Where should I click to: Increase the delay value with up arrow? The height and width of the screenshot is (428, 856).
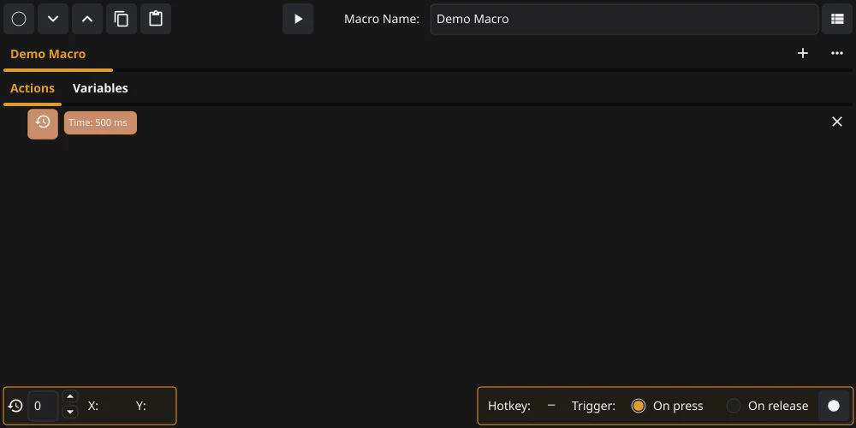pyautogui.click(x=70, y=396)
